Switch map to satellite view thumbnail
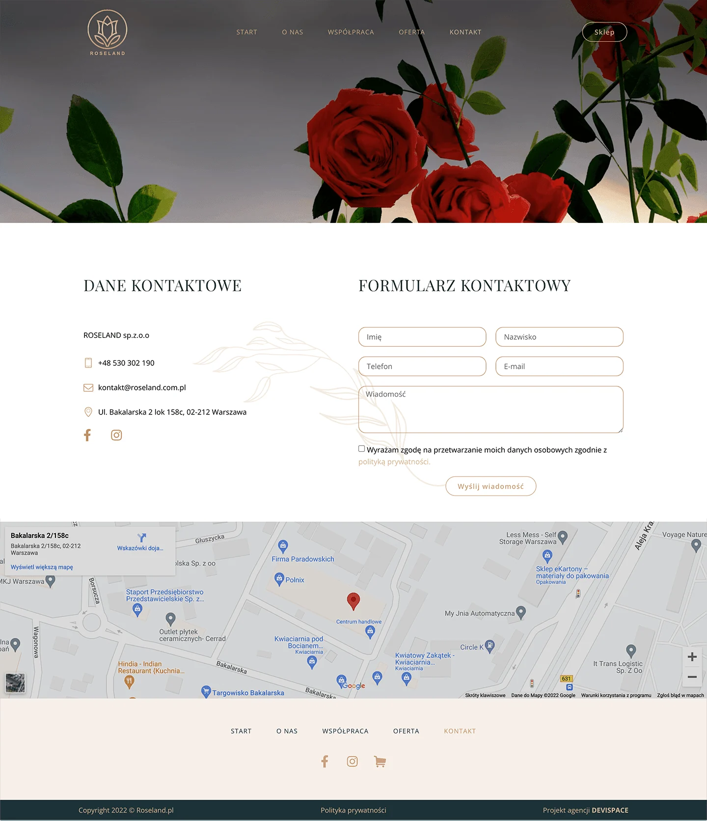 coord(15,683)
